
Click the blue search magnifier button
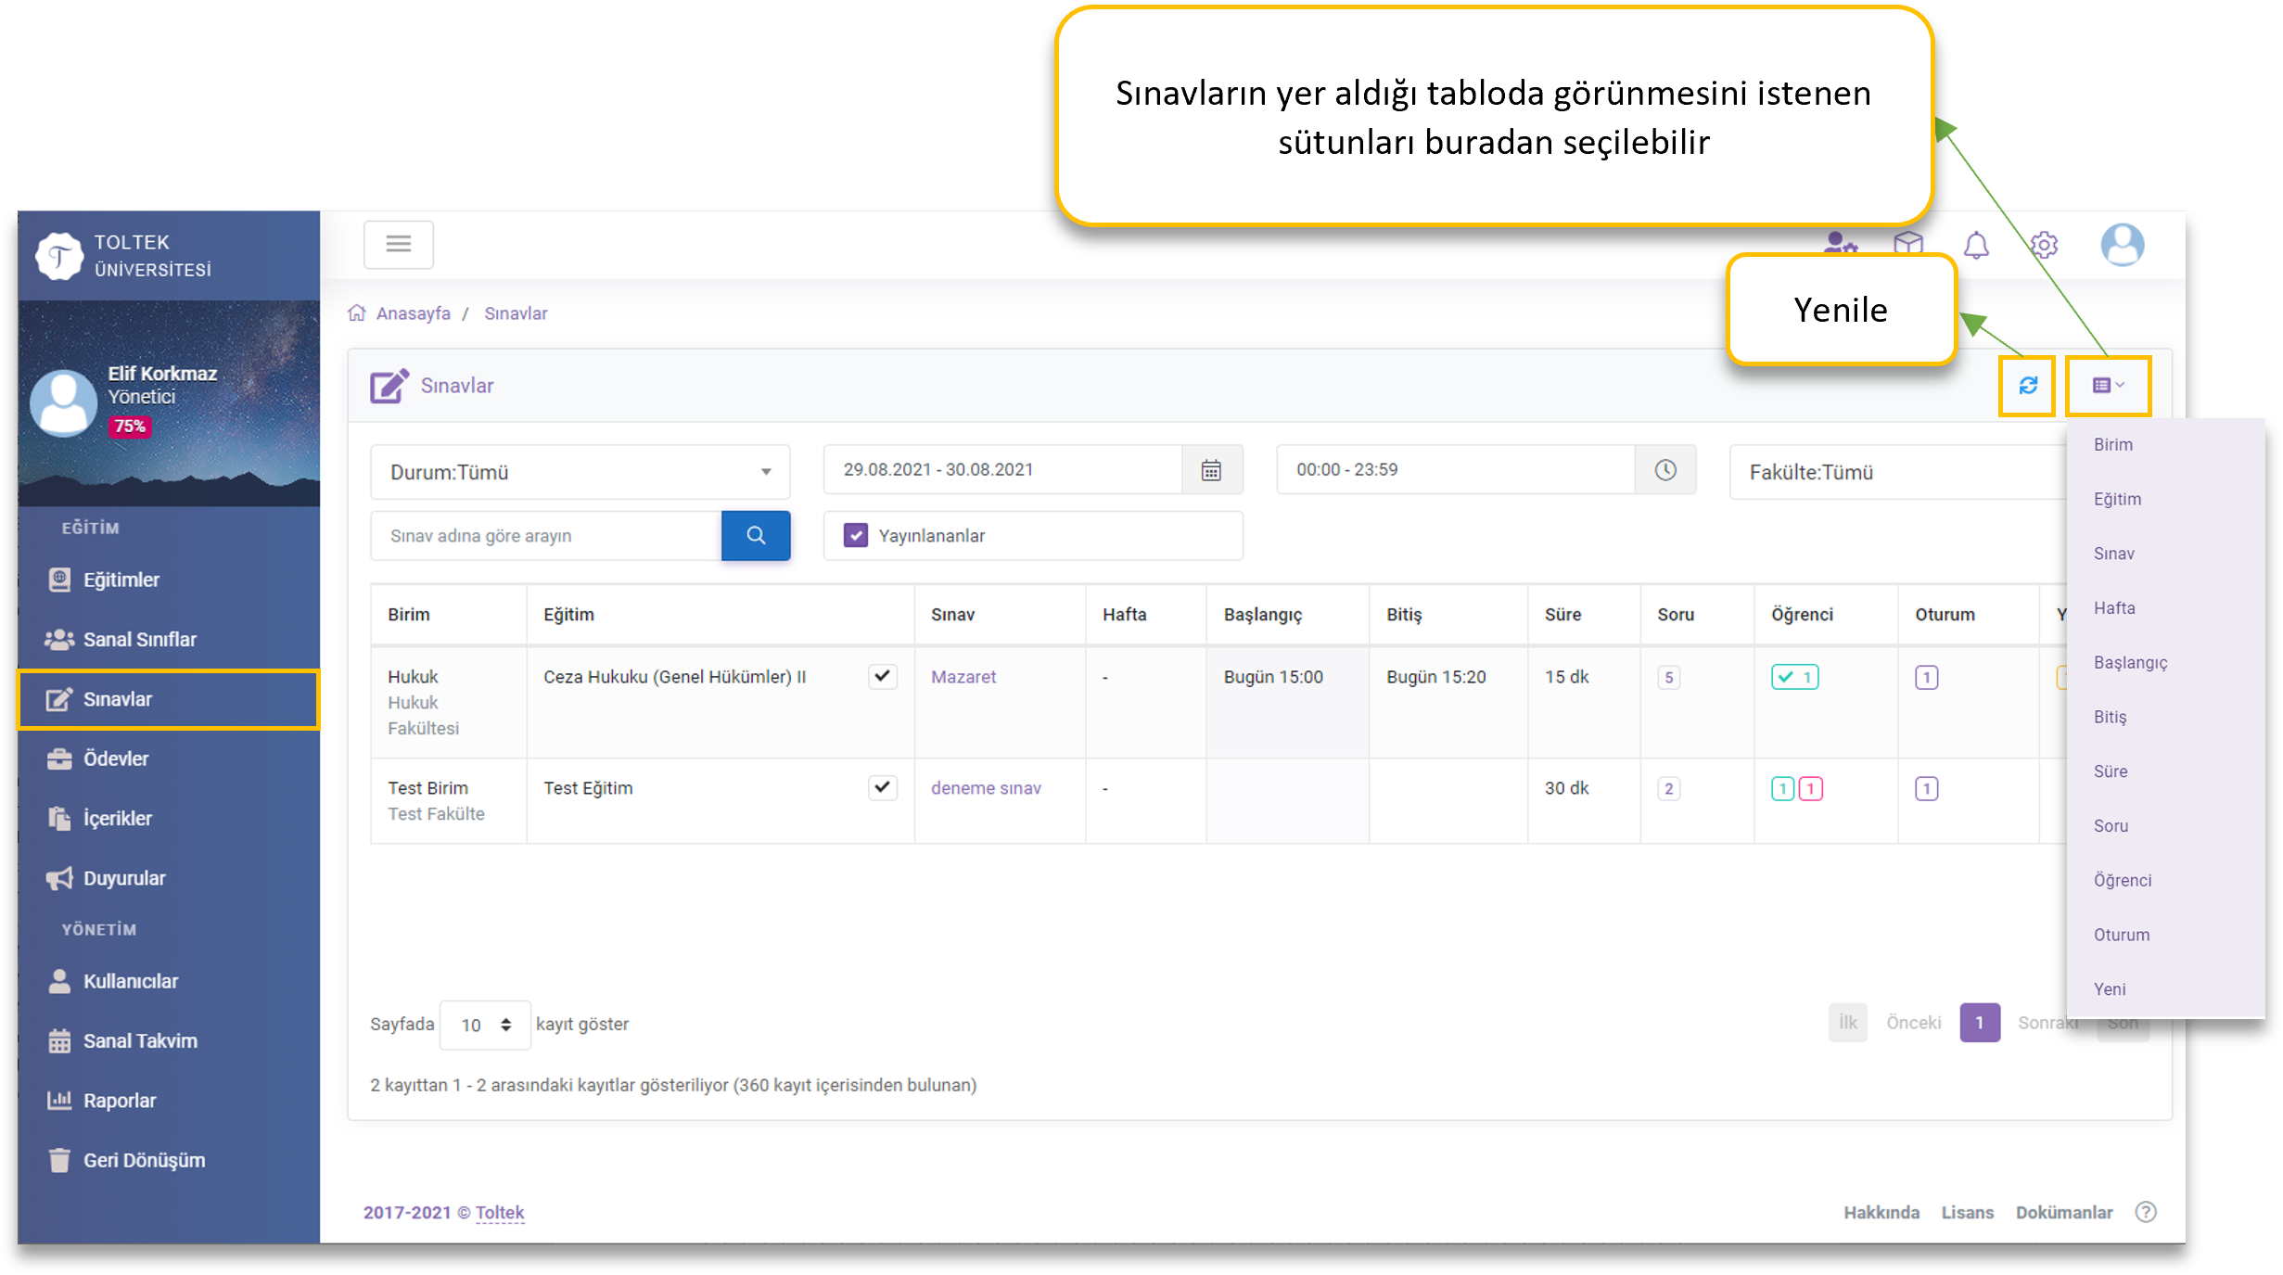click(756, 536)
